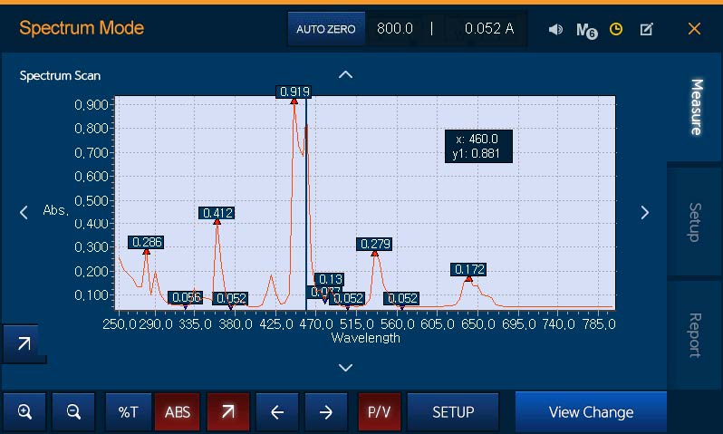Viewport: 723px width, 434px height.
Task: Expand panel with the lower chevron below graph
Action: click(x=345, y=367)
